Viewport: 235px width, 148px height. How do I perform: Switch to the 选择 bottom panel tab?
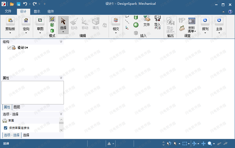tap(26, 135)
